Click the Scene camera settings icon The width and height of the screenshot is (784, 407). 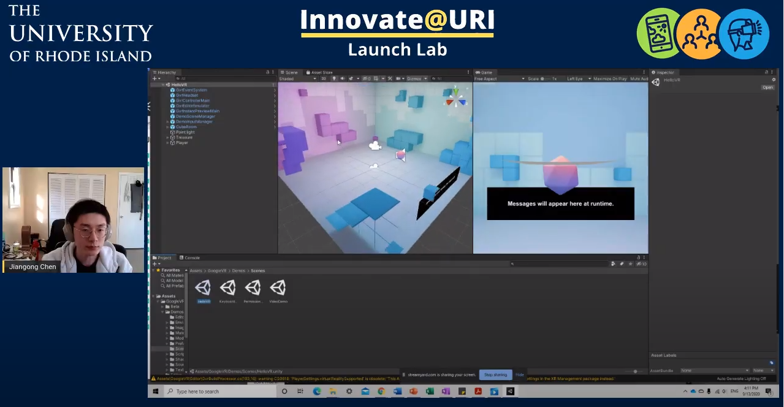point(400,78)
